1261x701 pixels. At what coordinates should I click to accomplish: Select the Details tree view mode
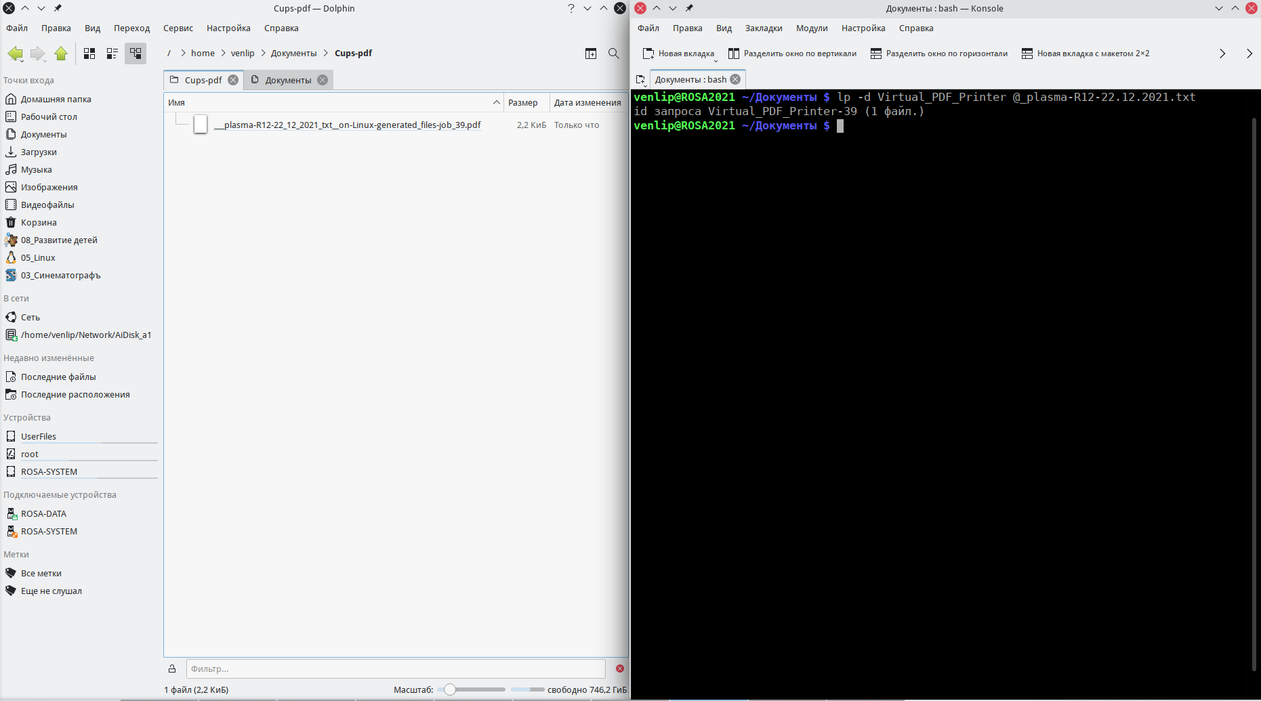136,54
